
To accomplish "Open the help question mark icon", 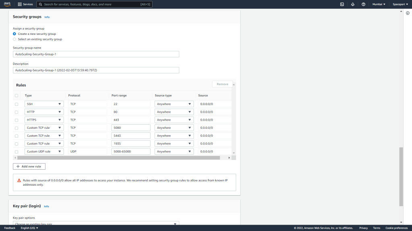I will tap(363, 4).
